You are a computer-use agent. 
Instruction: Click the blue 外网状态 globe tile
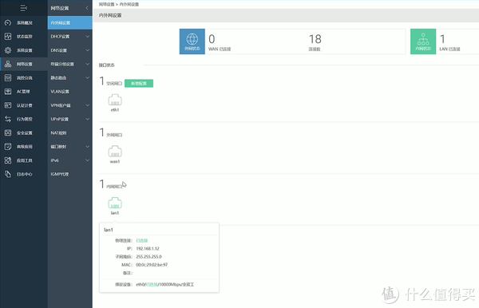click(192, 41)
